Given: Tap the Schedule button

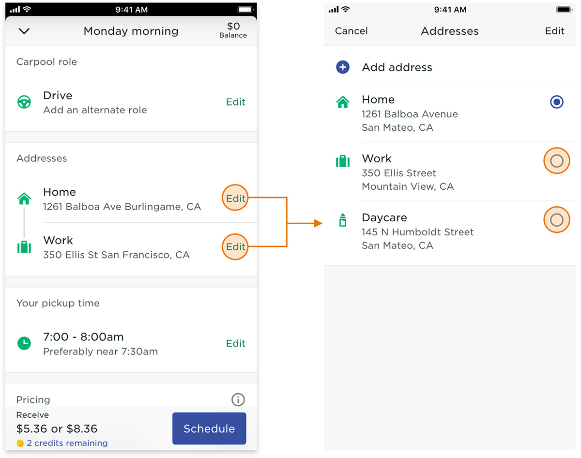Looking at the screenshot, I should tap(209, 428).
